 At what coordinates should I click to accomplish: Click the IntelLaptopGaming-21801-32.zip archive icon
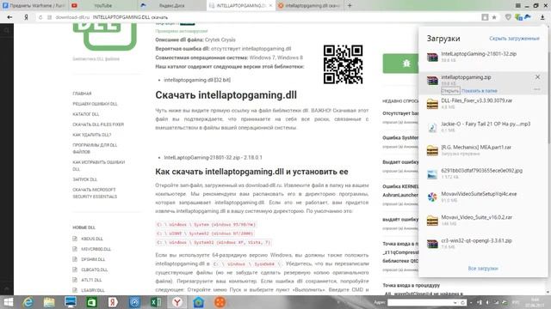pos(432,58)
